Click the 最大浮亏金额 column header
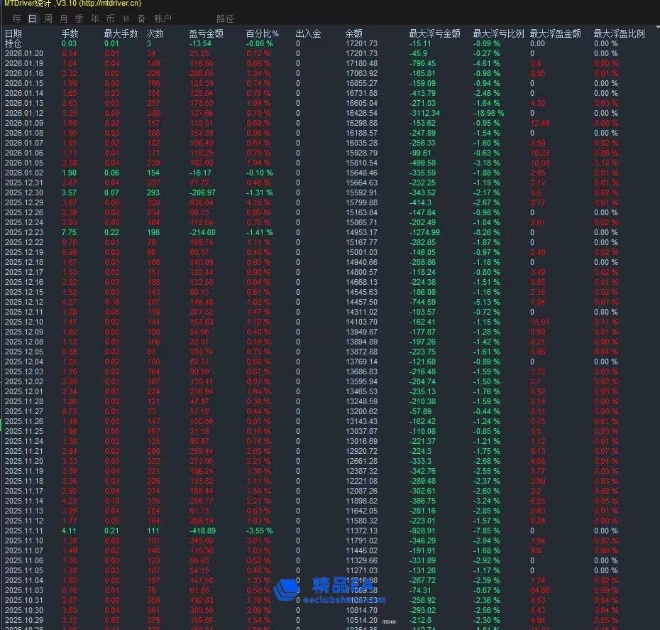This screenshot has height=630, width=660. [x=434, y=33]
